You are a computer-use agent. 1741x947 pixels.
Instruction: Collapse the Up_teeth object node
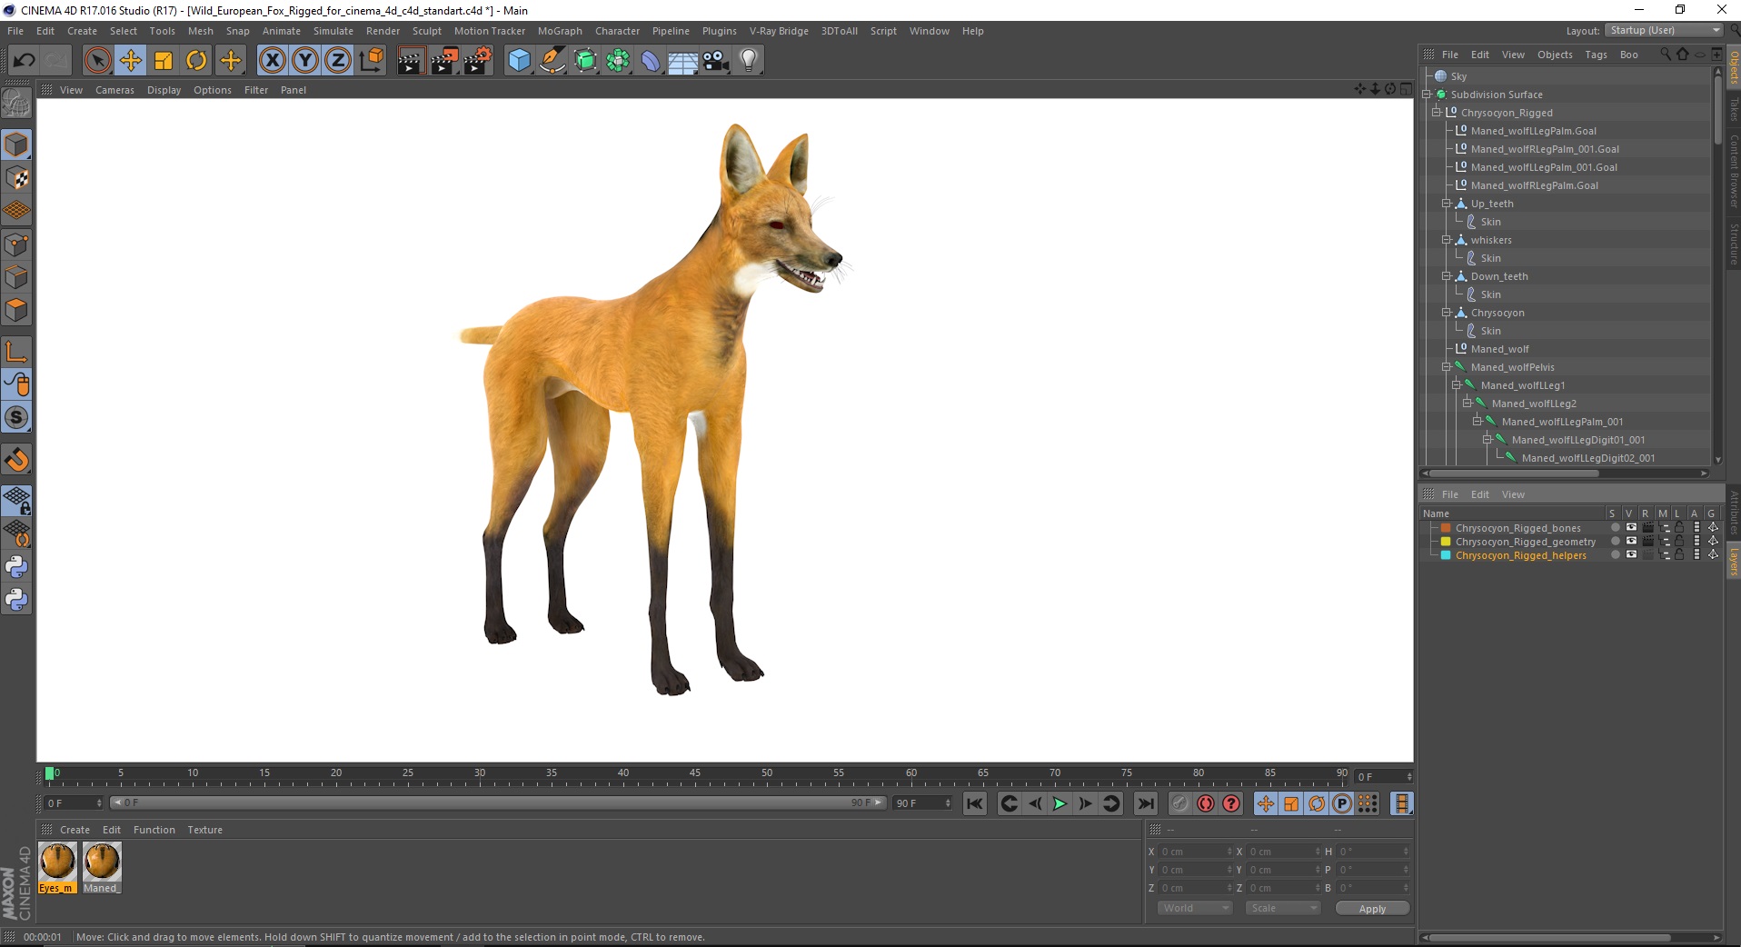point(1447,204)
